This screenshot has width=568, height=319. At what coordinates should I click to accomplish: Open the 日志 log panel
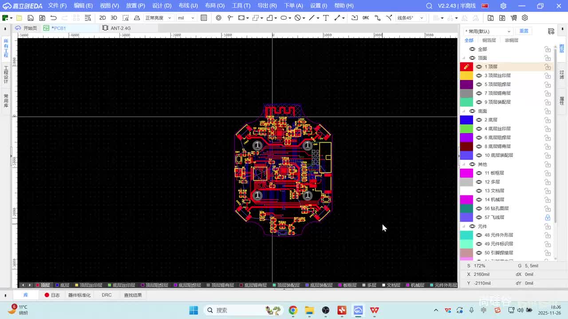click(52, 295)
